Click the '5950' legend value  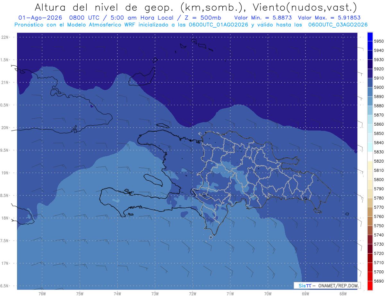click(379, 41)
